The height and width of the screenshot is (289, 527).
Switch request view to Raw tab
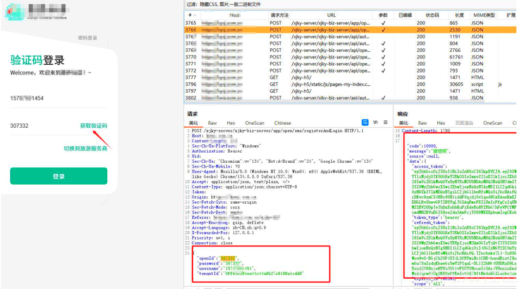pos(212,123)
